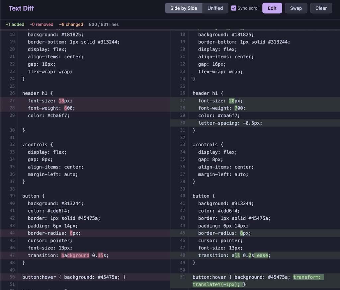Click the '830 / 831 lines' counter
Screen dimensions: 340x290
point(104,24)
